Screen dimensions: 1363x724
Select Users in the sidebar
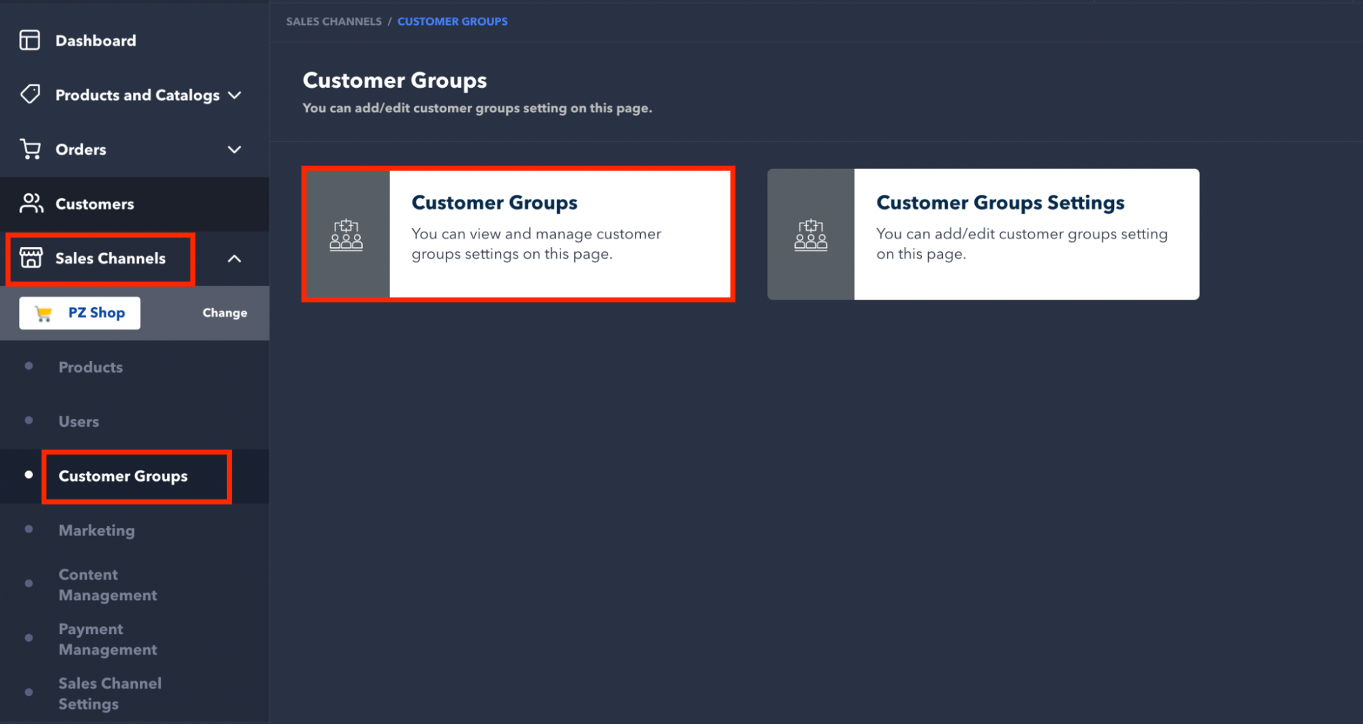point(79,422)
